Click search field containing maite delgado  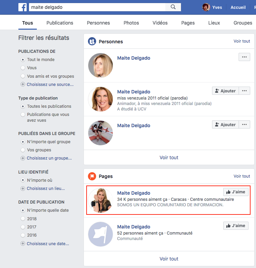pyautogui.click(x=97, y=7)
